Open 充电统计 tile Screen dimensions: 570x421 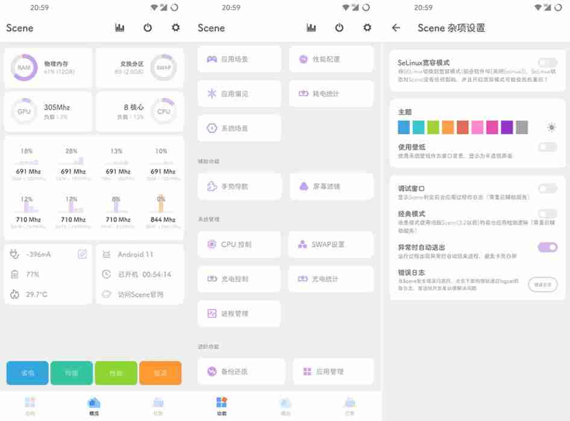(x=331, y=279)
